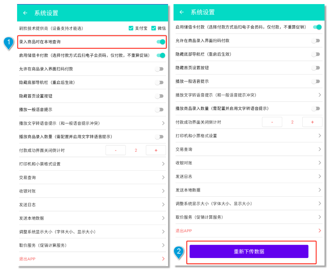Select 打印机和小票格式设置 label in left panel
Image resolution: width=331 pixels, height=272 pixels.
(x=40, y=164)
